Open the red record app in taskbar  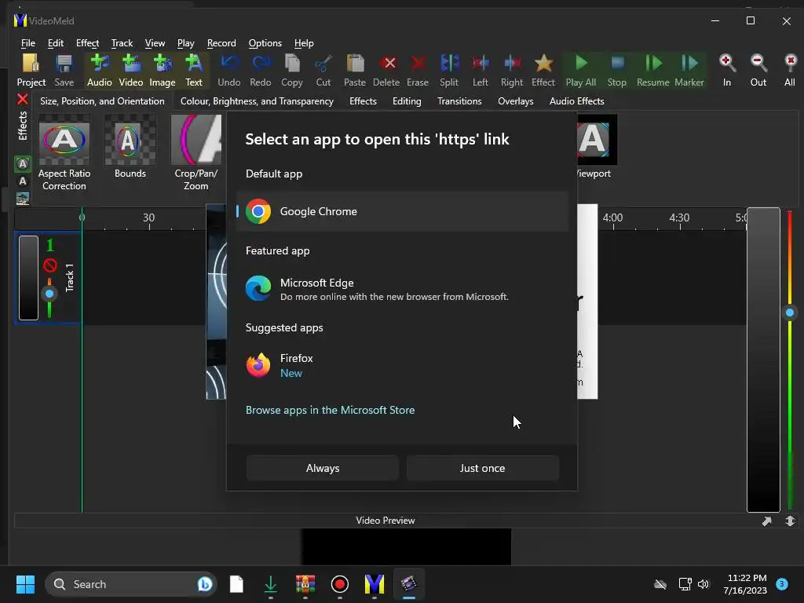[x=339, y=584]
